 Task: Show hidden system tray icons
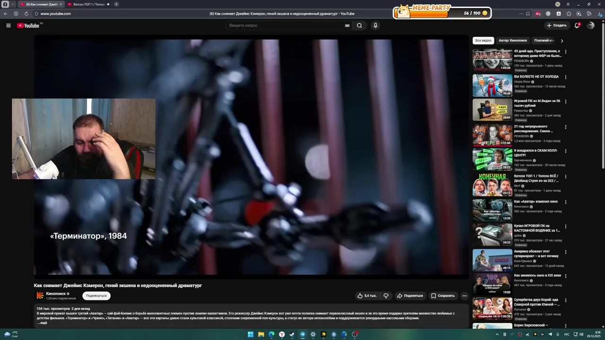tap(498, 334)
